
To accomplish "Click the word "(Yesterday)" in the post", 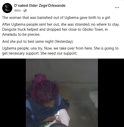I will 64,41.
